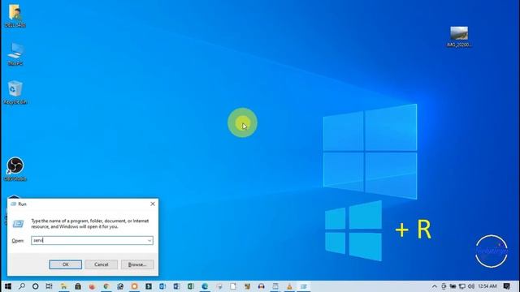
Task: Open Word from the taskbar
Action: [x=176, y=286]
